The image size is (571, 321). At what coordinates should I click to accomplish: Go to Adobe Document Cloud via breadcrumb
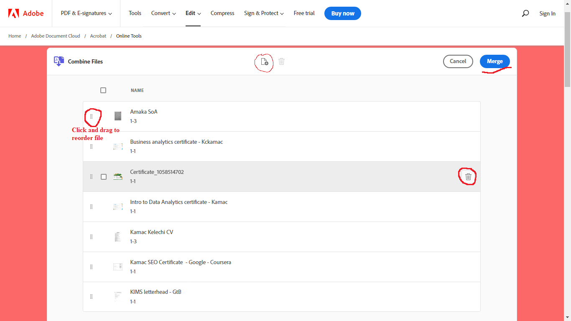tap(55, 36)
